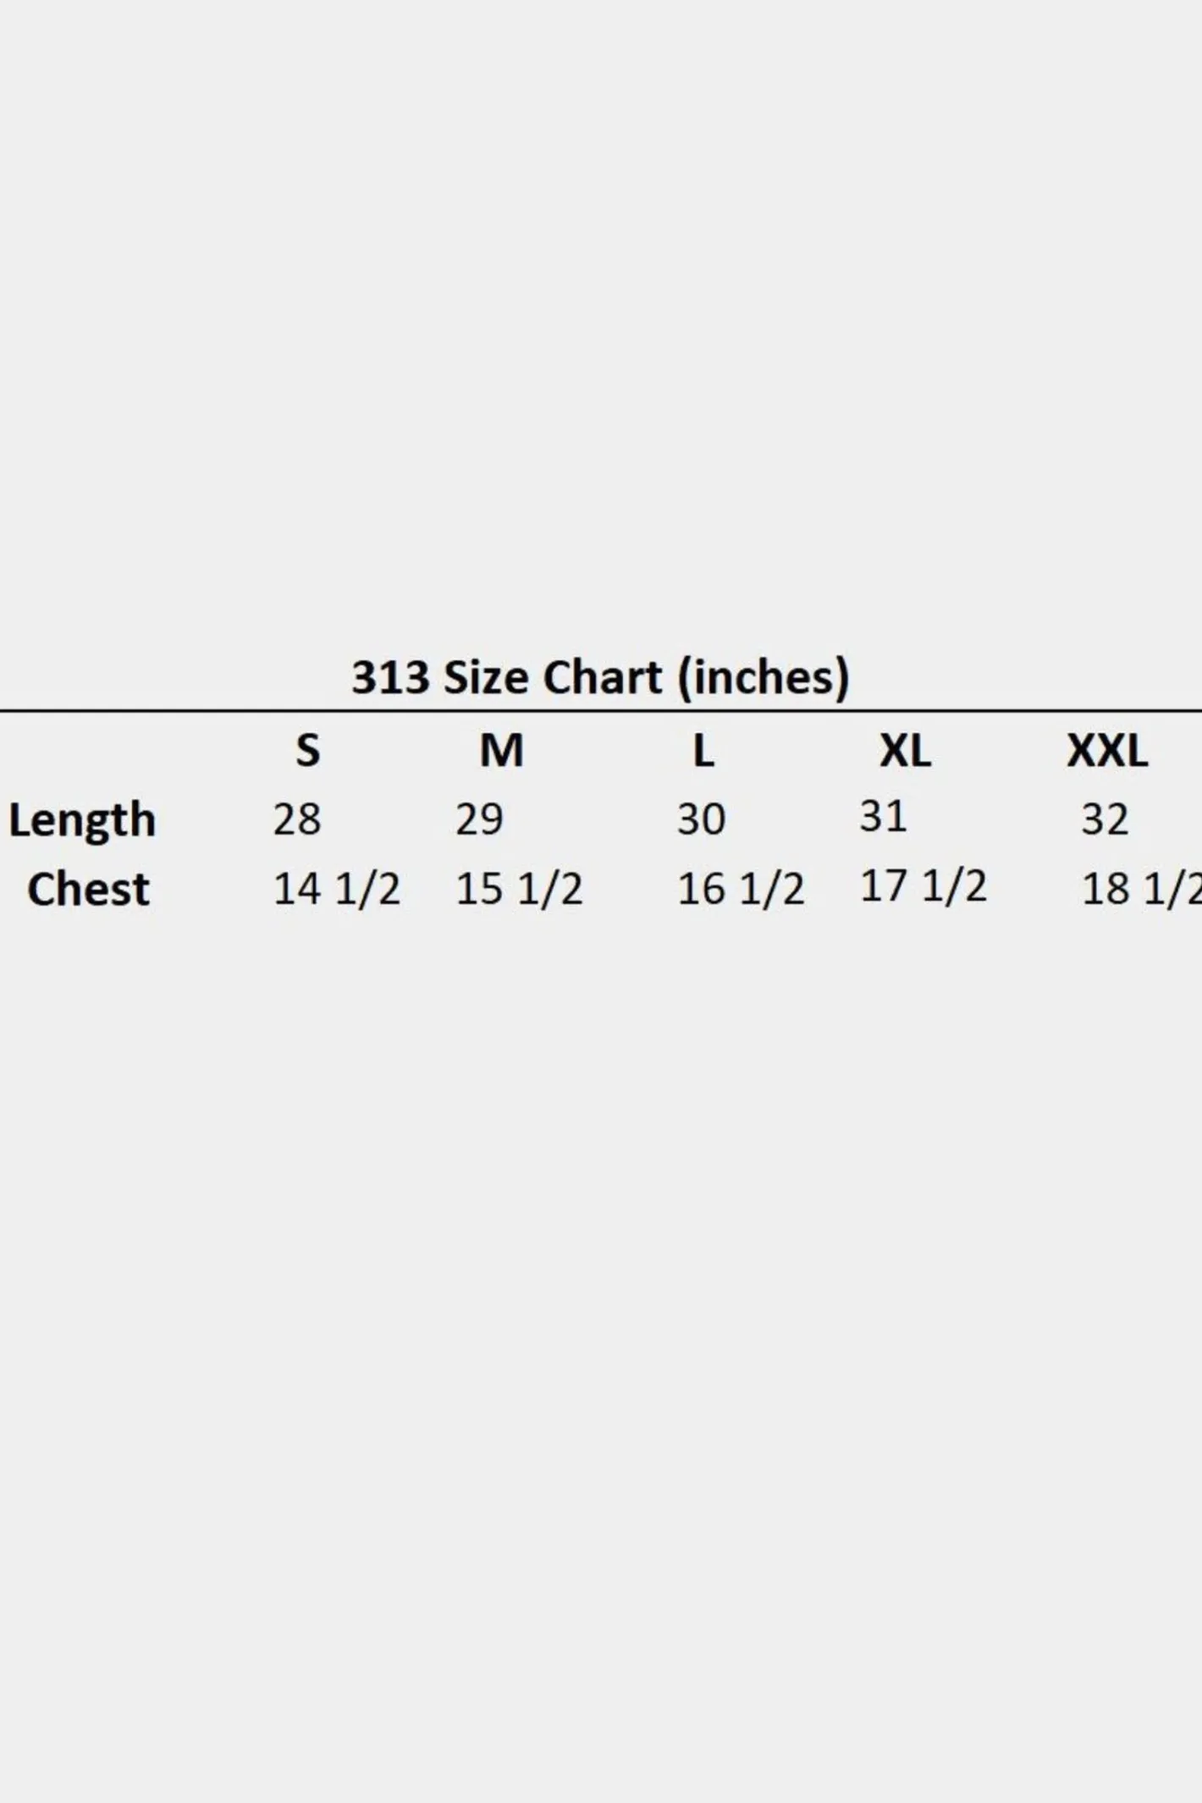Image resolution: width=1202 pixels, height=1803 pixels.
Task: Click the length value 31
Action: tap(883, 816)
